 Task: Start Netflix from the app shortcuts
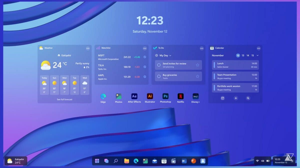point(180,96)
